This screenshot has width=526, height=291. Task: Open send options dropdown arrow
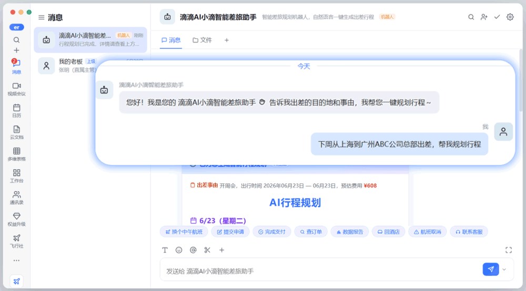pos(504,269)
